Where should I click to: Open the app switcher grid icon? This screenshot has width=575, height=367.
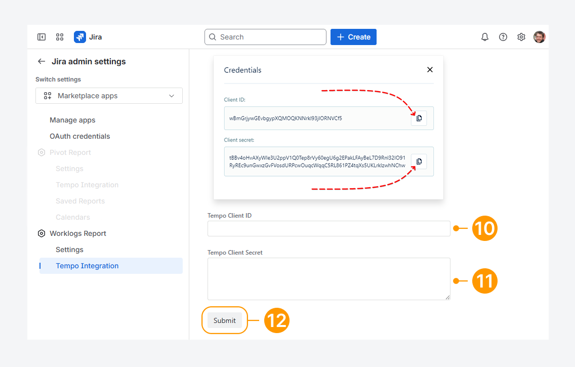pyautogui.click(x=60, y=37)
